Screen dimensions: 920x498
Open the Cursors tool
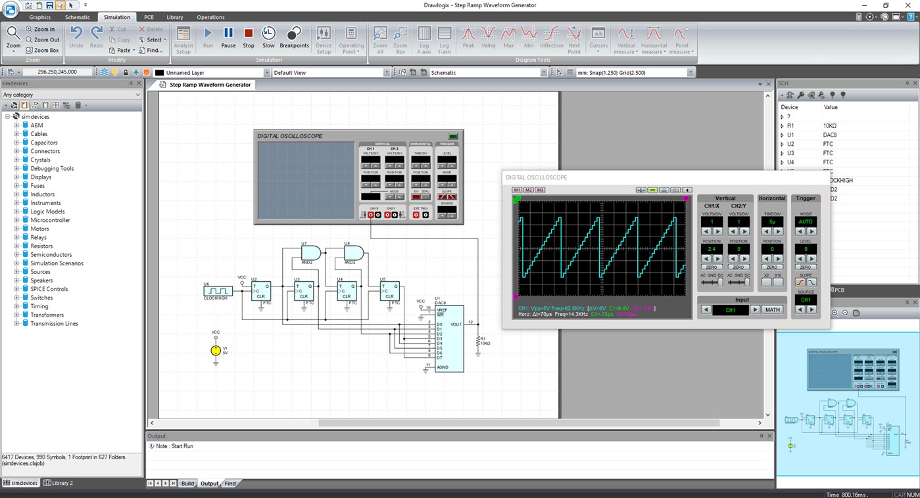[x=597, y=36]
